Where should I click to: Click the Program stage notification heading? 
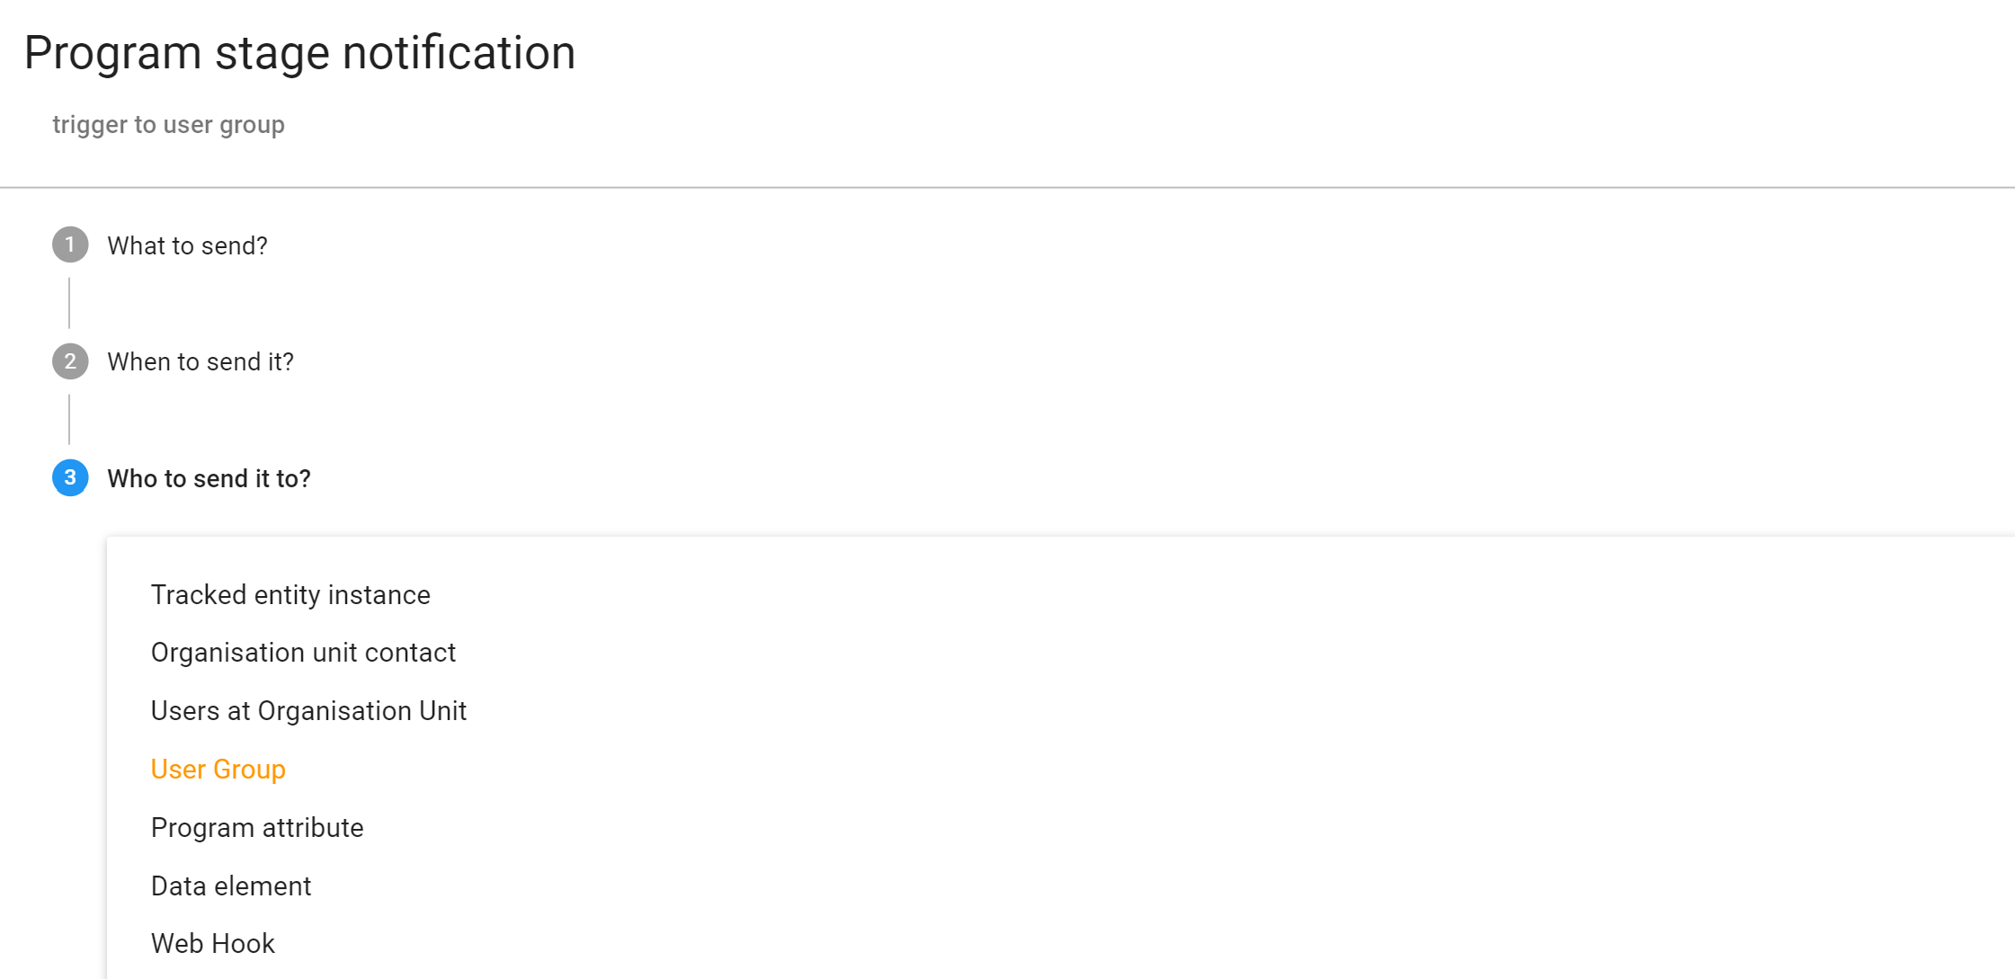click(x=299, y=52)
